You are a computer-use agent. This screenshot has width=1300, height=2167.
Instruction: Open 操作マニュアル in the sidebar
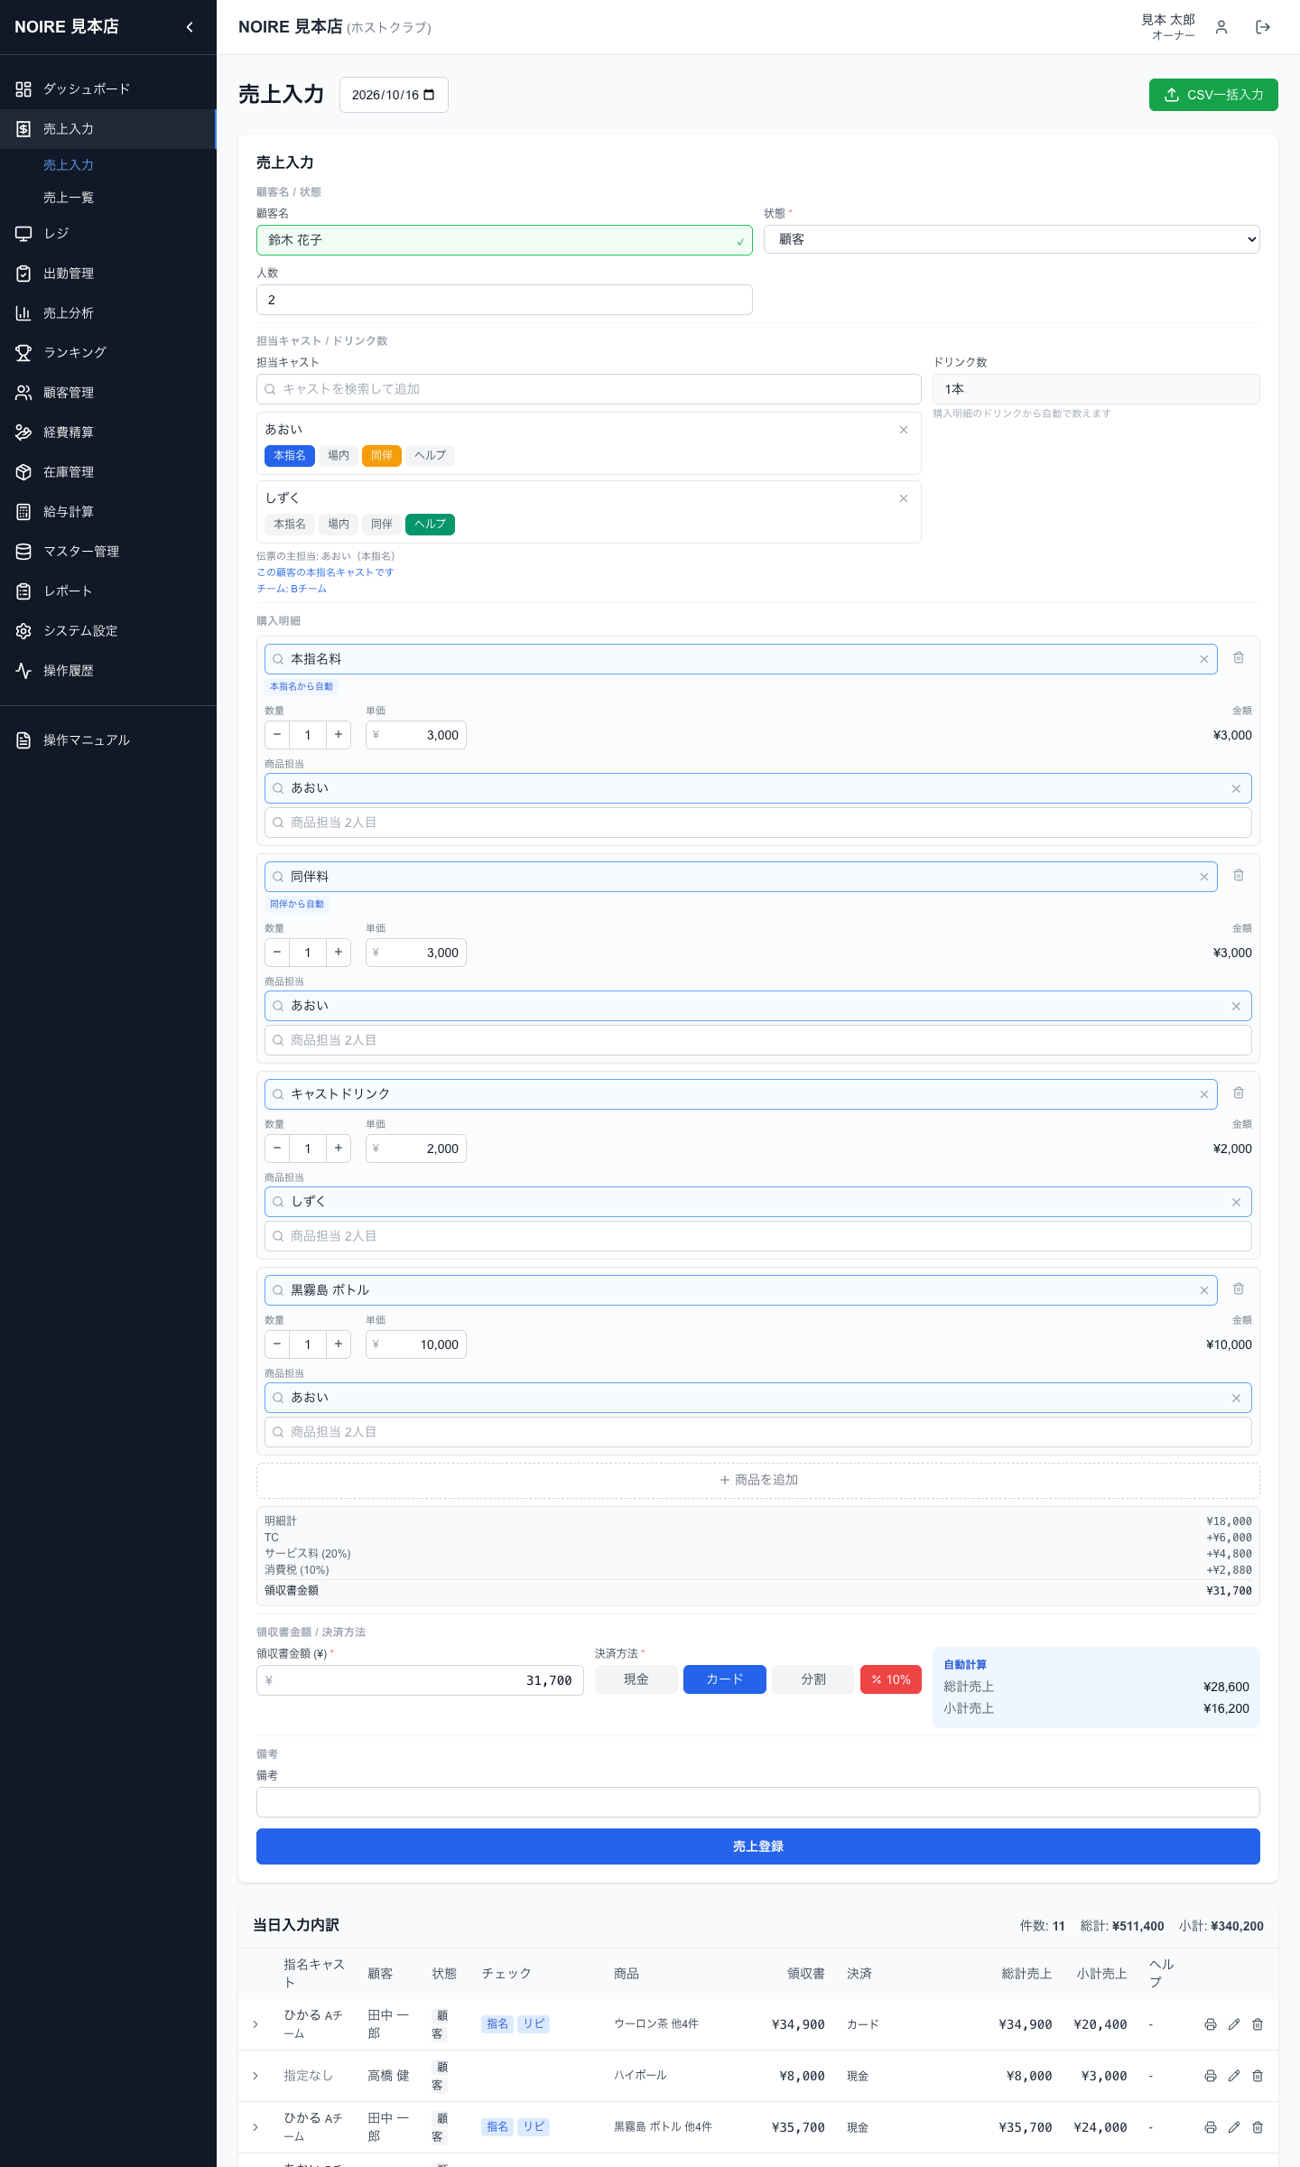click(x=108, y=740)
